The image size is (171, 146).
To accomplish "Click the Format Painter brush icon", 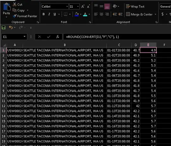I will [x=15, y=16].
